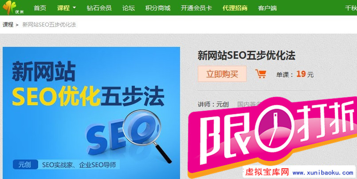This screenshot has width=357, height=179.
Task: Click the 立即购买 button
Action: [222, 74]
